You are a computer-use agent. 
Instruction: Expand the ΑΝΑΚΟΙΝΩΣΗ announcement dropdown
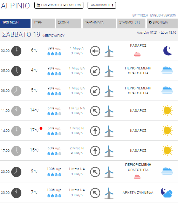(102, 5)
